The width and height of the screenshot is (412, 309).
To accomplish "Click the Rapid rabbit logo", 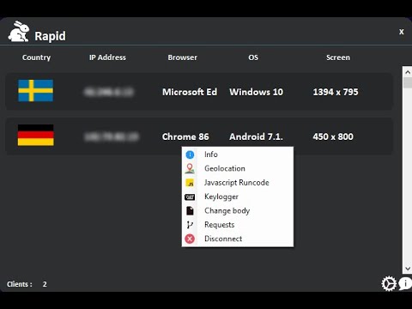I will click(19, 32).
